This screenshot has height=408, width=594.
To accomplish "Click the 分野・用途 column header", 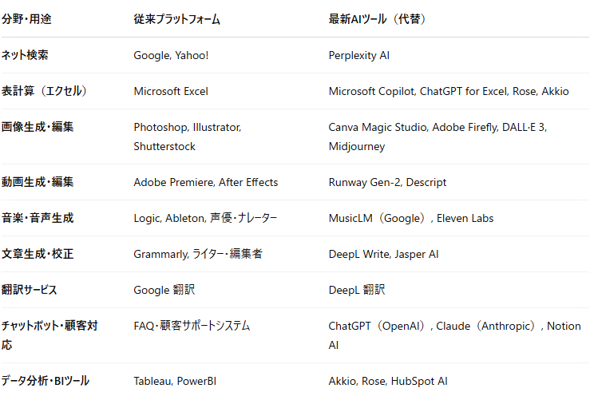I will coord(26,18).
